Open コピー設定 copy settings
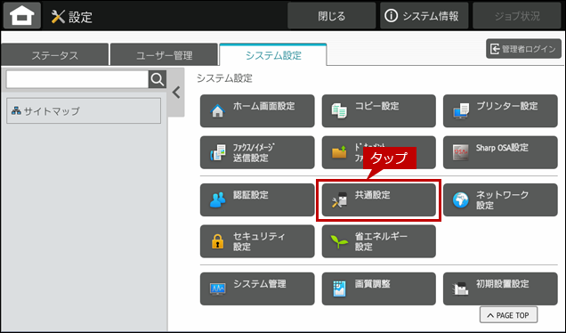Screen dimensions: 566x333 378,111
